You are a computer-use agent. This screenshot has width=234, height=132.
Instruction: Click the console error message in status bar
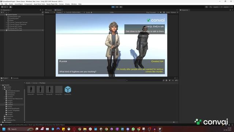(34, 125)
